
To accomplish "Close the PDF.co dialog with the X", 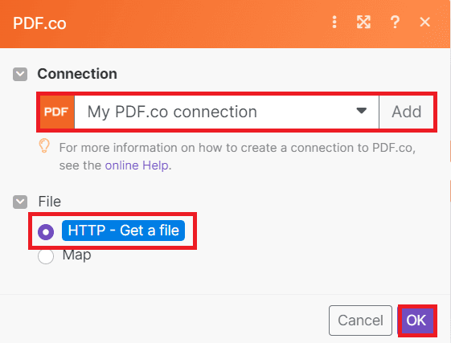I will pos(424,22).
